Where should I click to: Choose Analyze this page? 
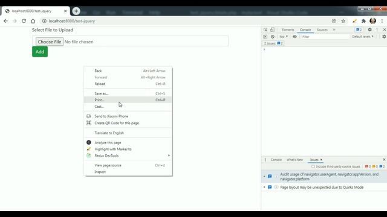pyautogui.click(x=128, y=142)
